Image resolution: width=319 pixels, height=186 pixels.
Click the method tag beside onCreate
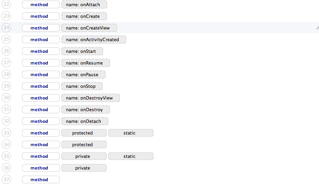[41, 16]
